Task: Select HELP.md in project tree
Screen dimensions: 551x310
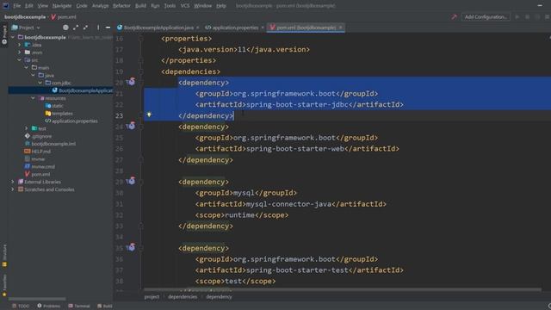Action: (38, 152)
